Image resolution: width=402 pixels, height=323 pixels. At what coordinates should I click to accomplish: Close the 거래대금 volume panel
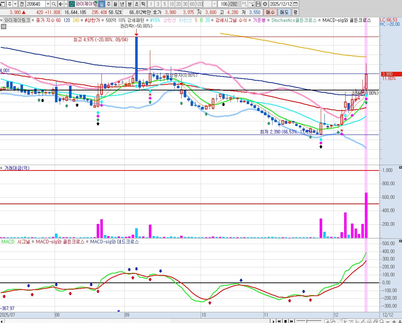point(400,167)
